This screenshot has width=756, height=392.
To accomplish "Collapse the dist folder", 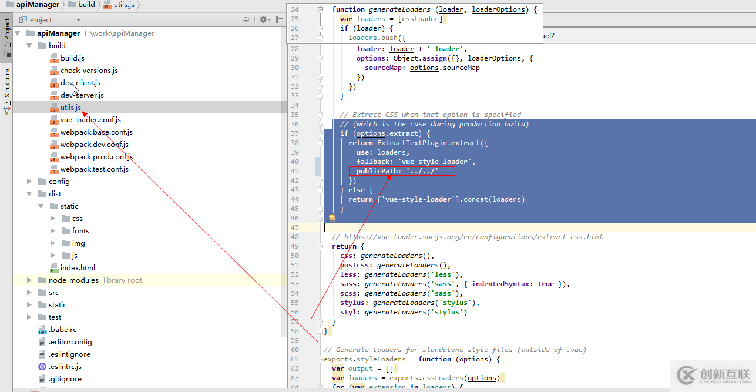I will coord(29,194).
